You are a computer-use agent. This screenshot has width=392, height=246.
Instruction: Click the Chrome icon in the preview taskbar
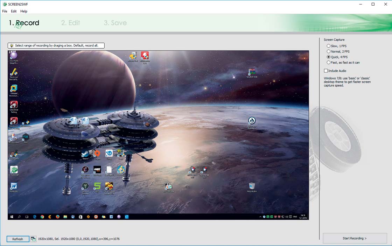pos(42,217)
